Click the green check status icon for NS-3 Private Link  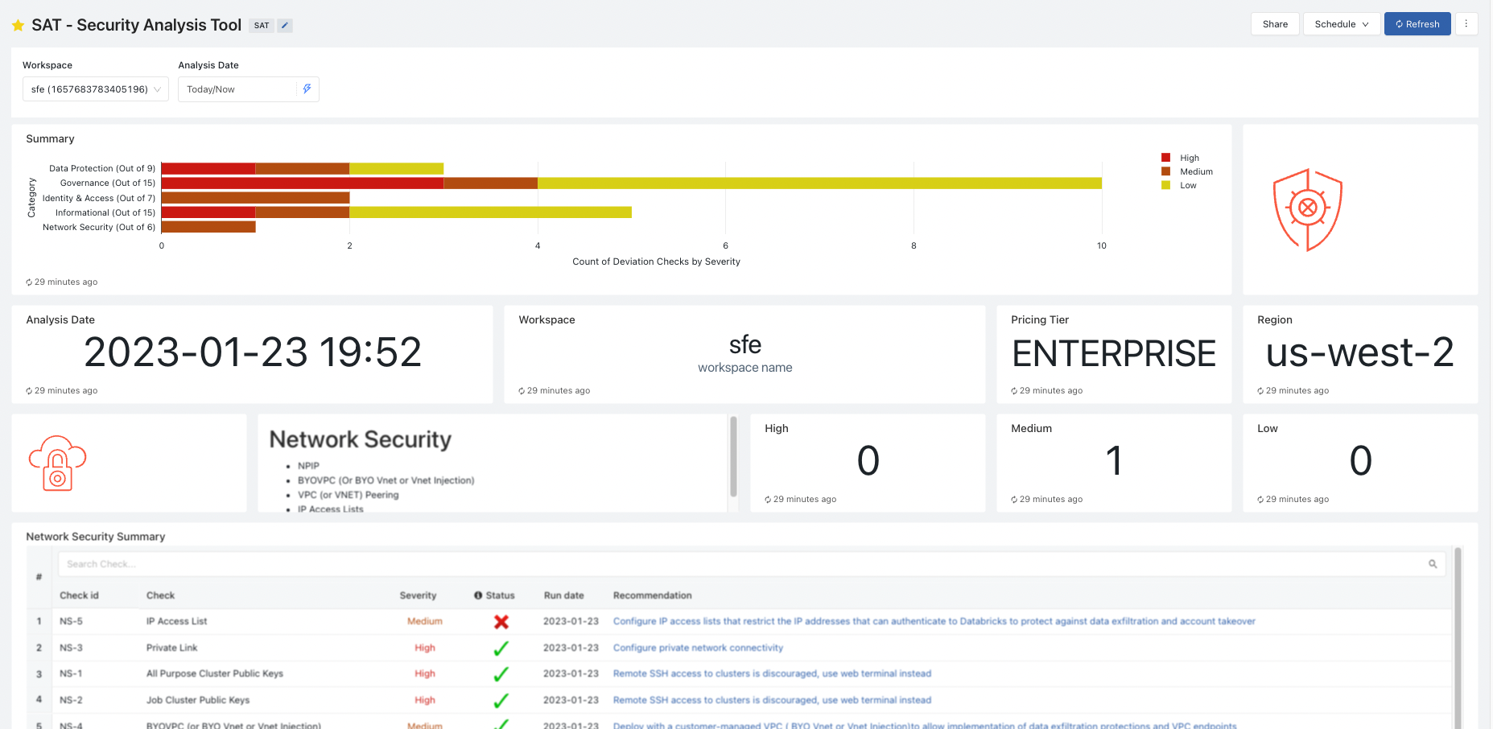pos(501,648)
